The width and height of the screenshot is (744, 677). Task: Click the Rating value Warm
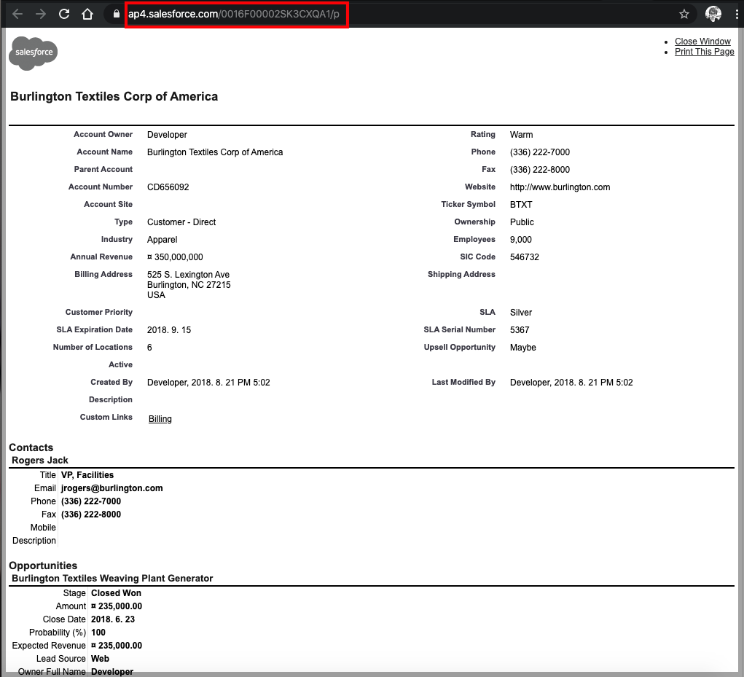(521, 135)
